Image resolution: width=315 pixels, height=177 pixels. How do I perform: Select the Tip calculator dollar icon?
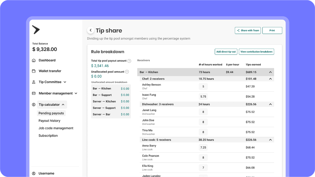pos(34,105)
